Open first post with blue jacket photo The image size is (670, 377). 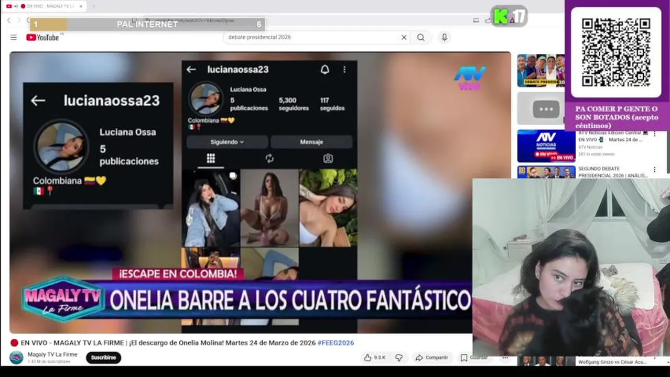coord(211,208)
